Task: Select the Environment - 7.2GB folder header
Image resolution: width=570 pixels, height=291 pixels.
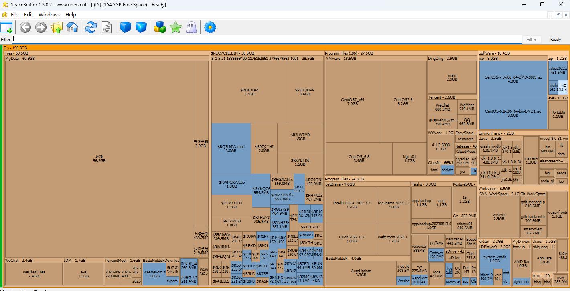Action: pos(523,133)
